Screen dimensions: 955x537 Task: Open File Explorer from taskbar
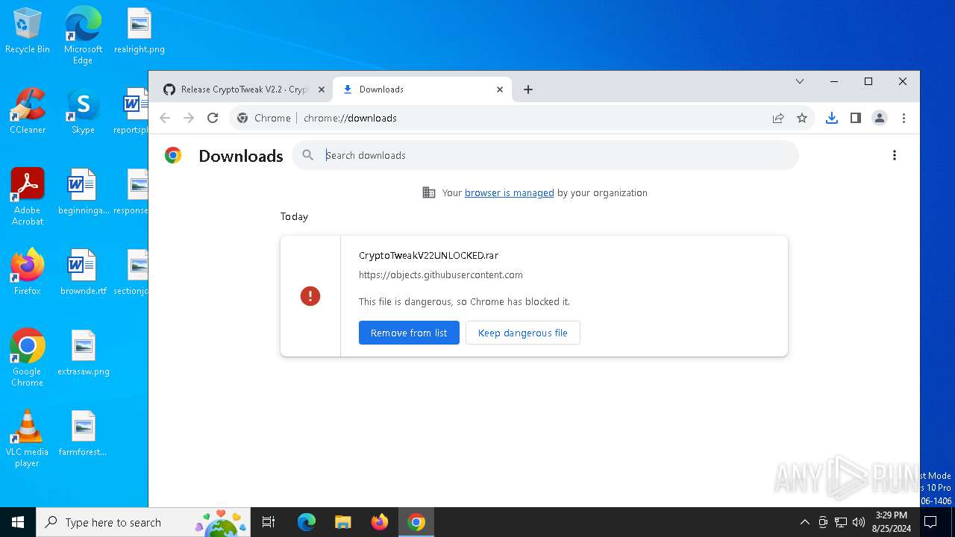coord(342,522)
